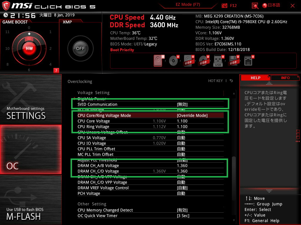The width and height of the screenshot is (301, 225).
Task: Expand help panel using bottom handle
Action: coord(269,191)
